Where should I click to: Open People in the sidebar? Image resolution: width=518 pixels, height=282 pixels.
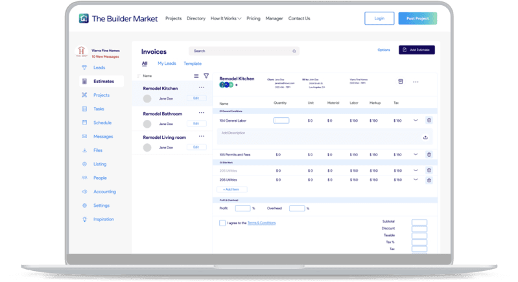pyautogui.click(x=100, y=178)
